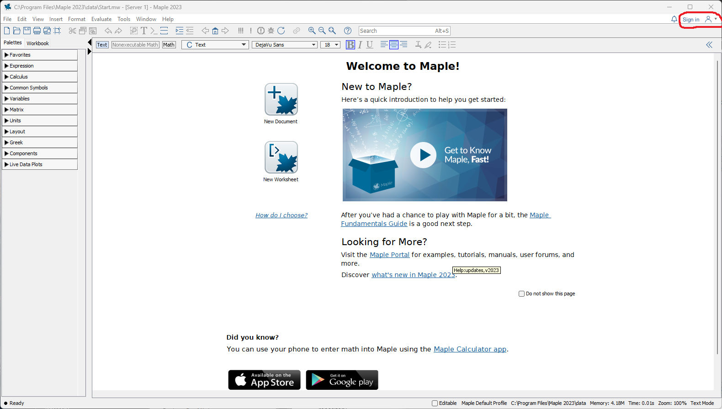Expand the Calculus palette
The height and width of the screenshot is (409, 722).
click(40, 77)
